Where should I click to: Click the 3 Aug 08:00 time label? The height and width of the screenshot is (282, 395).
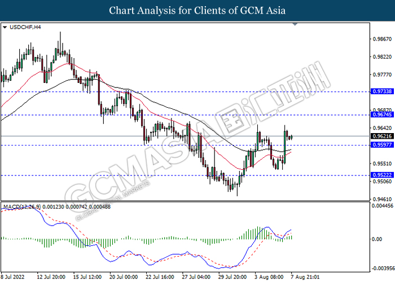[x=269, y=277]
